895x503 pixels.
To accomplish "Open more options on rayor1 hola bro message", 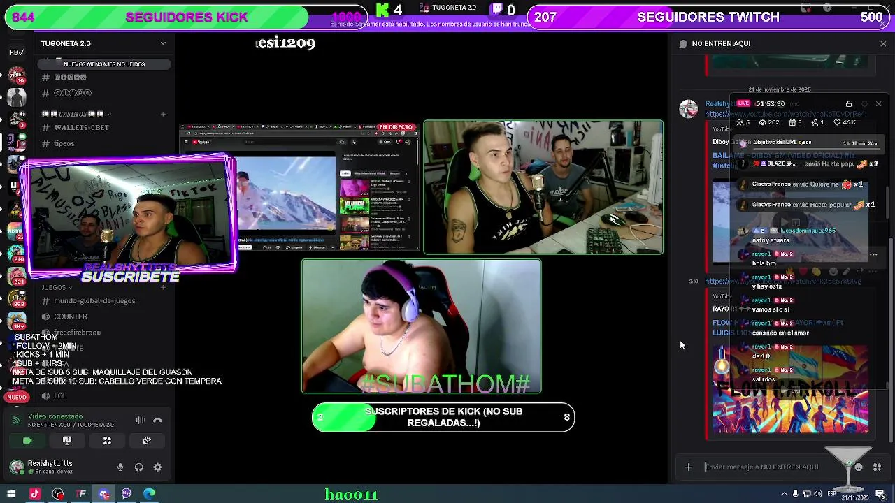I will tap(873, 255).
